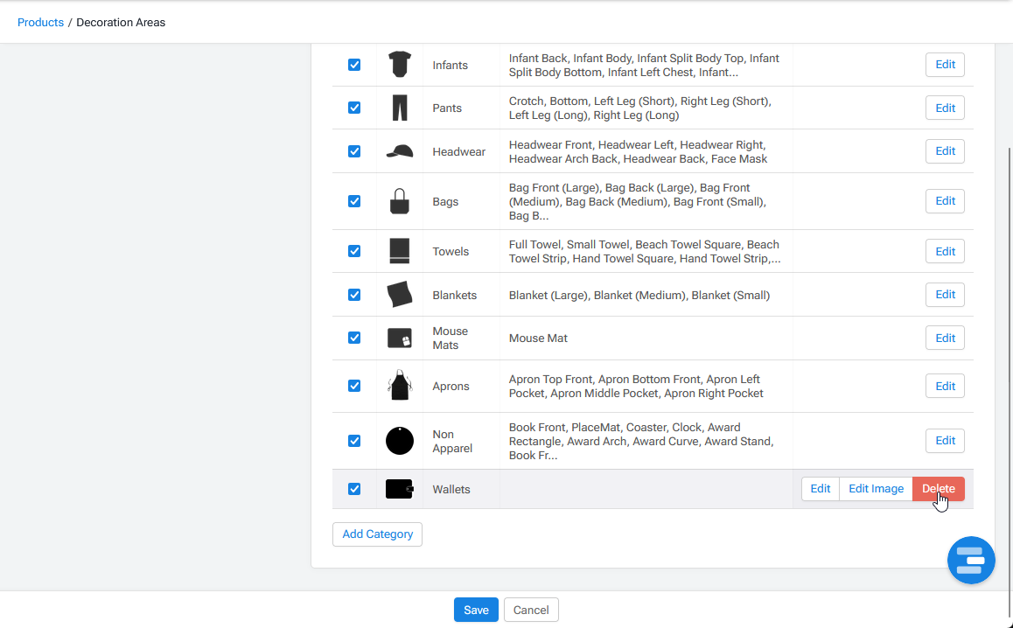1013x628 pixels.
Task: Click the Blankets category name
Action: [454, 296]
